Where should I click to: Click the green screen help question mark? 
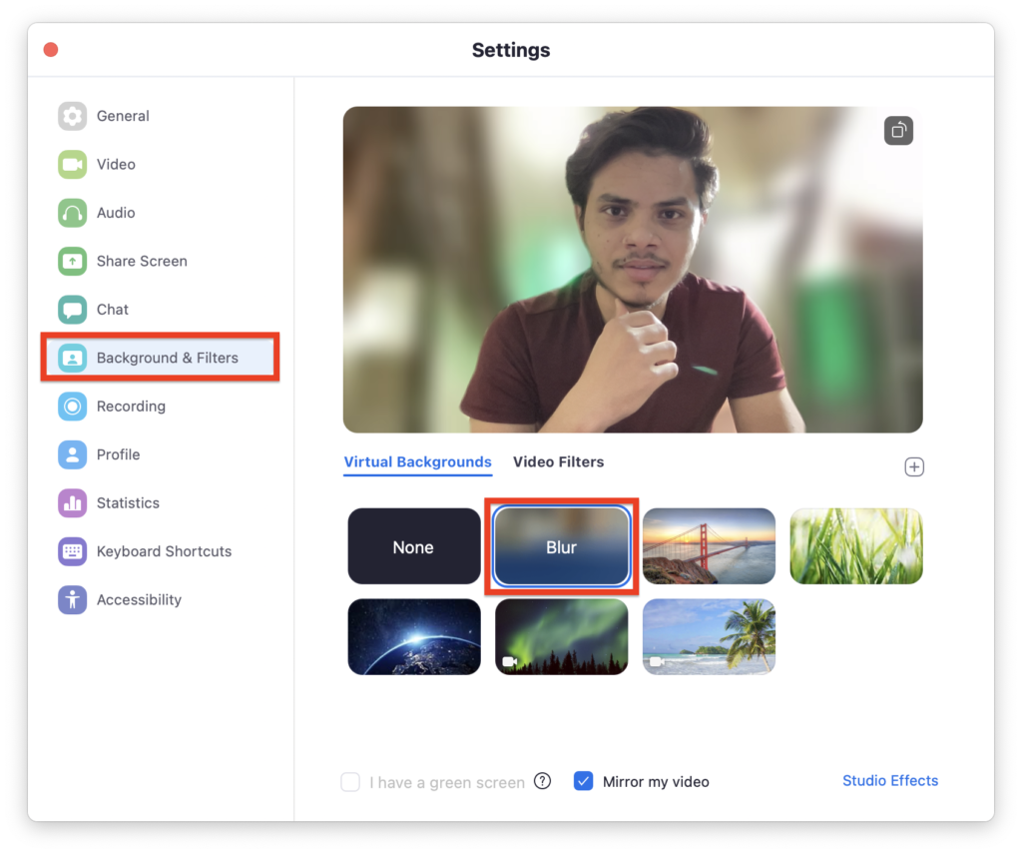pos(542,781)
